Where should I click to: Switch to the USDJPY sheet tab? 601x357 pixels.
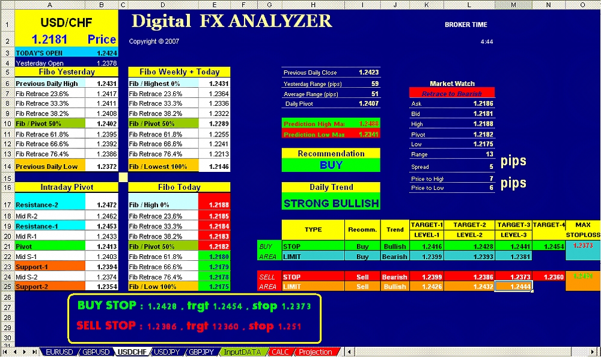point(166,352)
